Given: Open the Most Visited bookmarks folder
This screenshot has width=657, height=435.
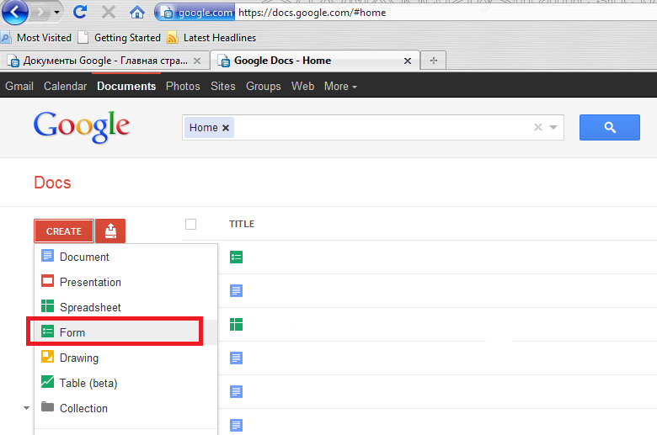Looking at the screenshot, I should tap(36, 38).
